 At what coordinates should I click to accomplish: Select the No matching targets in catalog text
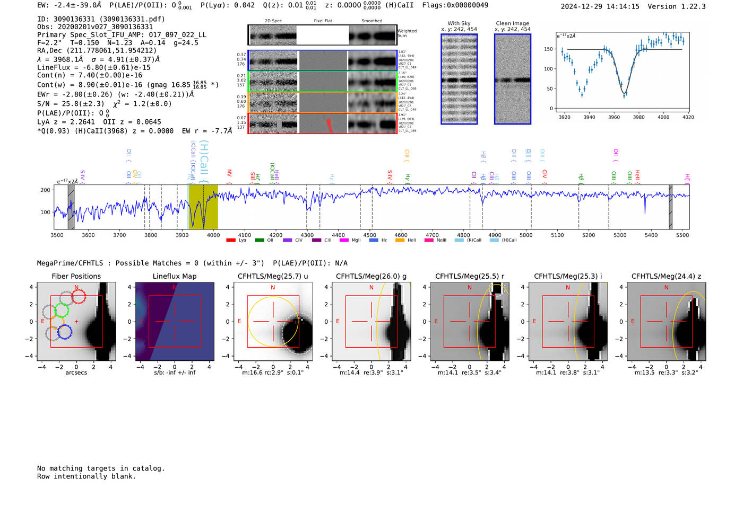[101, 468]
